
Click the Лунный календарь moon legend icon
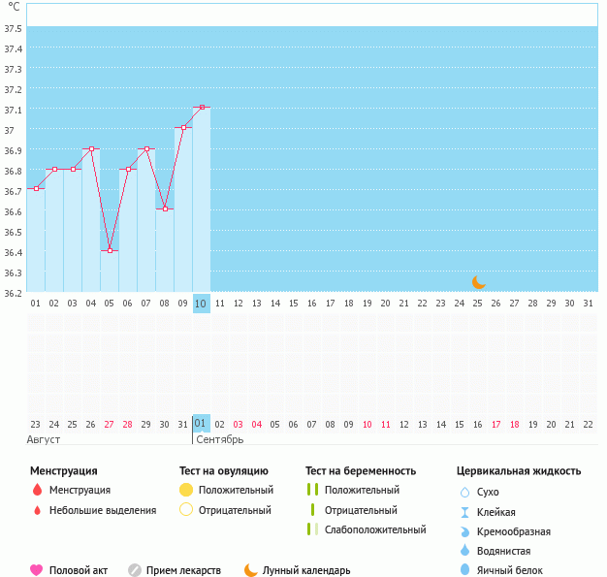[251, 570]
